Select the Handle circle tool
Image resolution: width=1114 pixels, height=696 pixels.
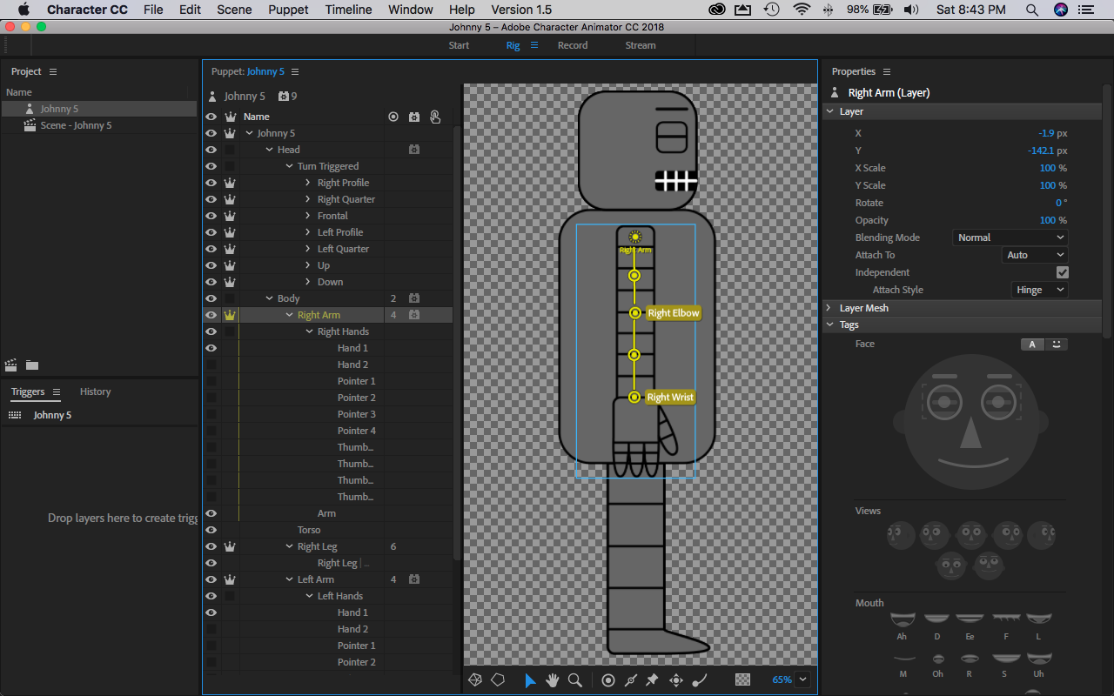pyautogui.click(x=608, y=680)
